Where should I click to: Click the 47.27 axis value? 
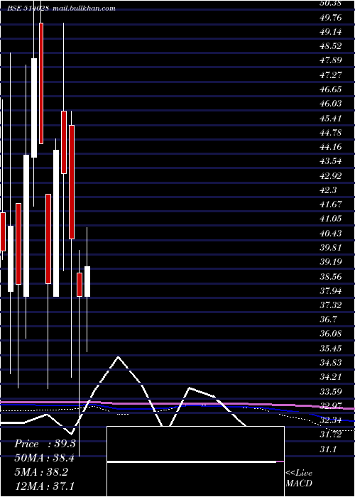(x=331, y=75)
